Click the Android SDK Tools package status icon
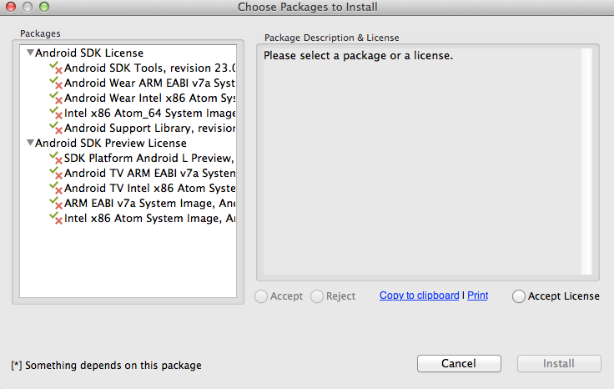614x389 pixels. [x=57, y=68]
